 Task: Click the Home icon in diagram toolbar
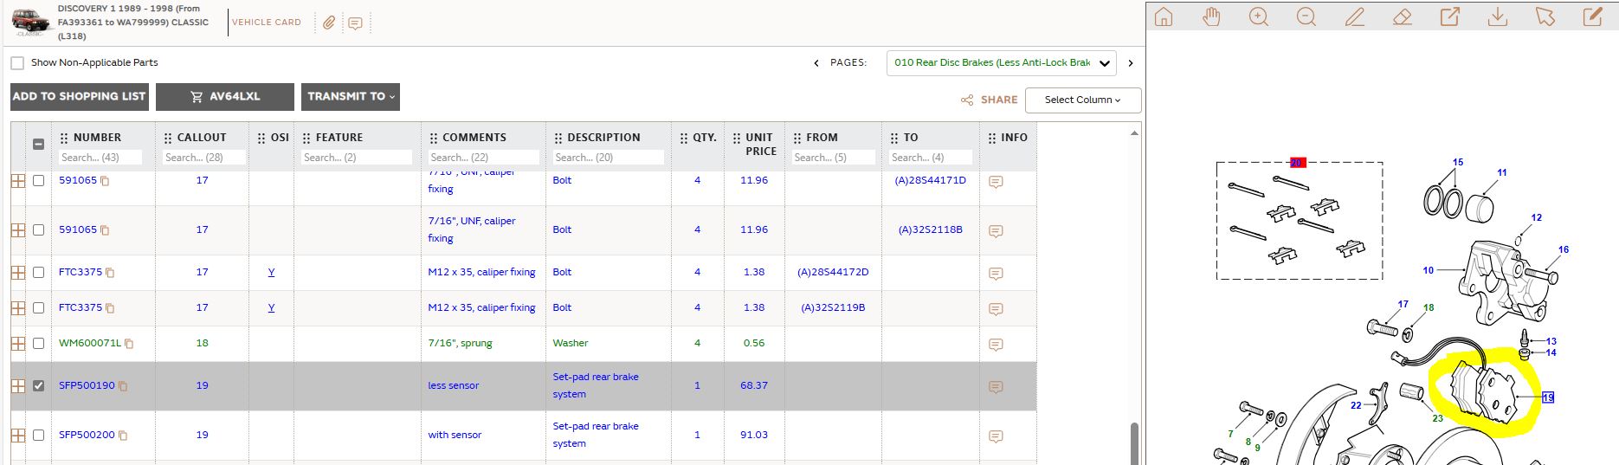(x=1164, y=17)
